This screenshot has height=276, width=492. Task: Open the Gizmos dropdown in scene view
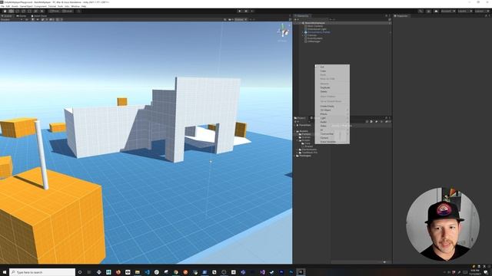(x=241, y=19)
